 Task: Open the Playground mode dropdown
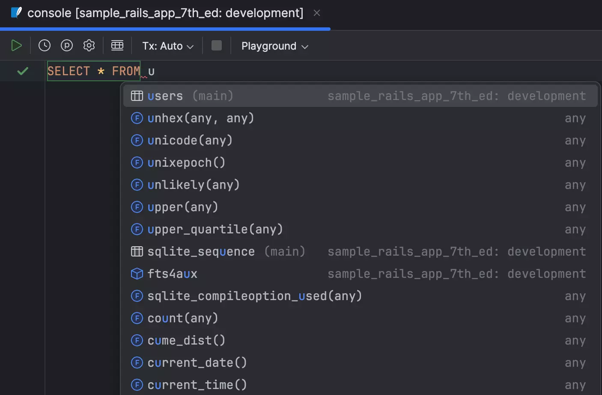(x=274, y=46)
